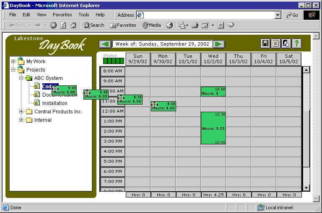Select the ABC System open folder icon
The image size is (322, 213).
click(29, 78)
